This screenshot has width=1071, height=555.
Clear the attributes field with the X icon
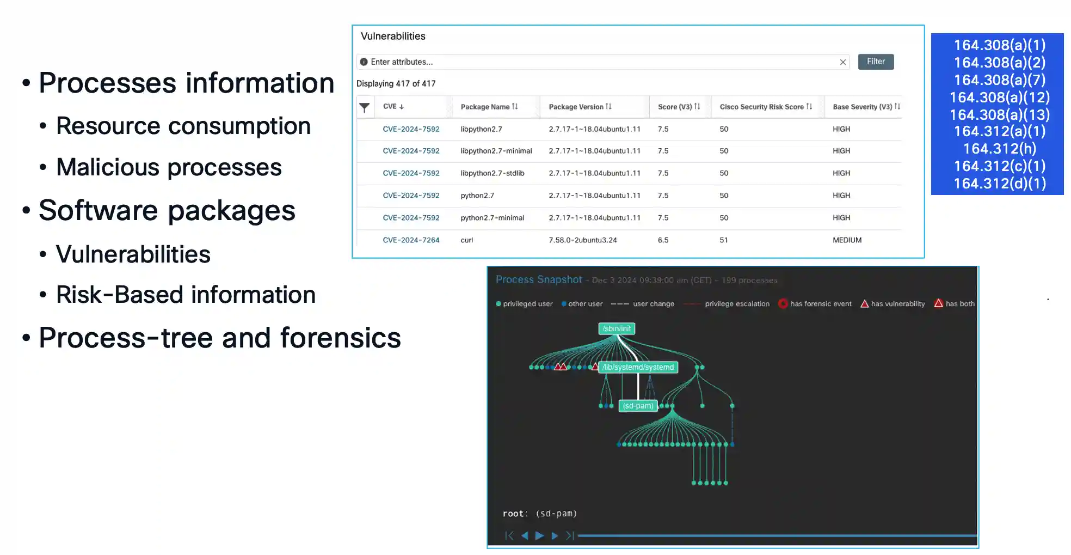point(842,62)
